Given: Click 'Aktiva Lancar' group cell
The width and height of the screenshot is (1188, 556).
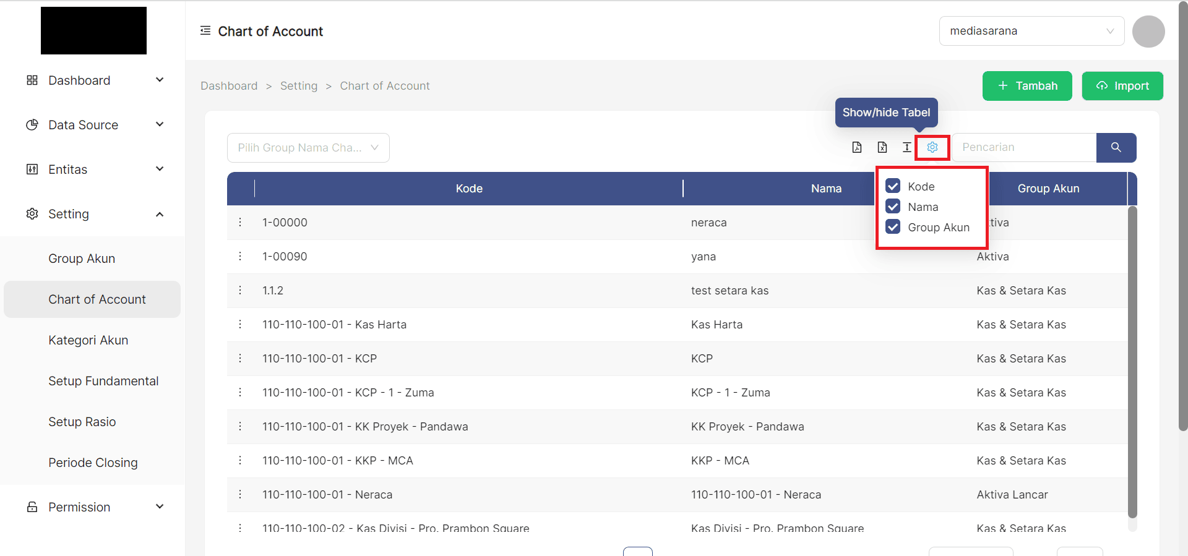Looking at the screenshot, I should (x=1012, y=495).
